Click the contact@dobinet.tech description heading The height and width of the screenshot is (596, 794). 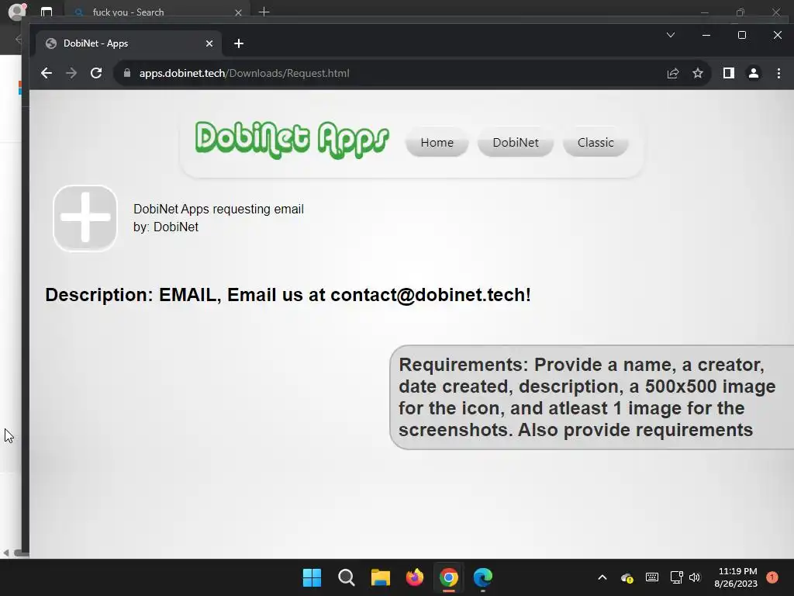pos(288,294)
